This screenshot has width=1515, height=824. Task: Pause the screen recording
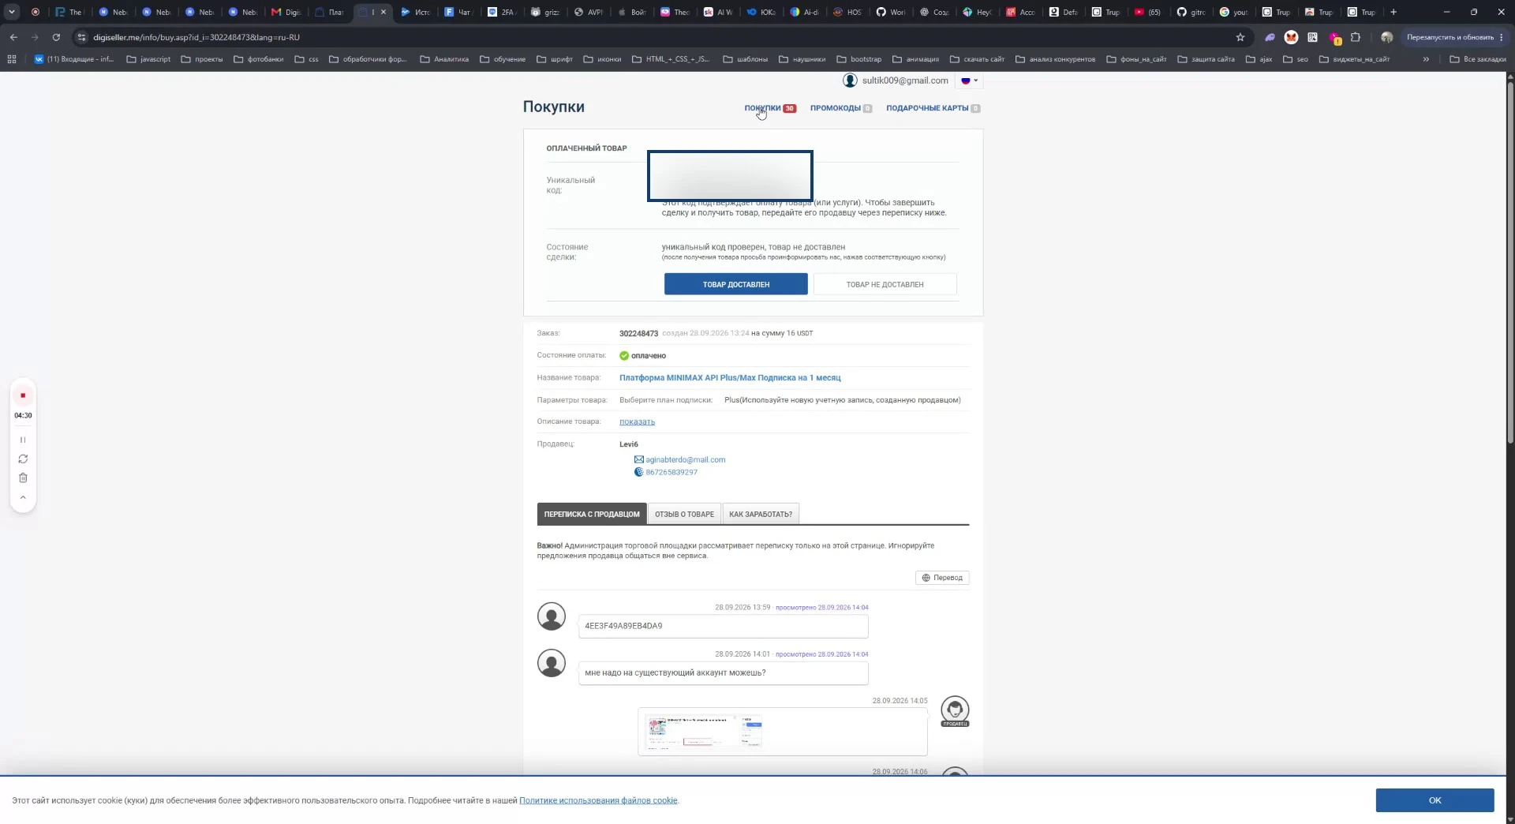pyautogui.click(x=23, y=440)
